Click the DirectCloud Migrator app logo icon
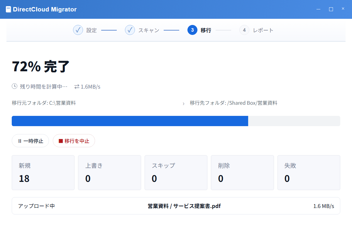Image resolution: width=352 pixels, height=247 pixels. pos(9,9)
